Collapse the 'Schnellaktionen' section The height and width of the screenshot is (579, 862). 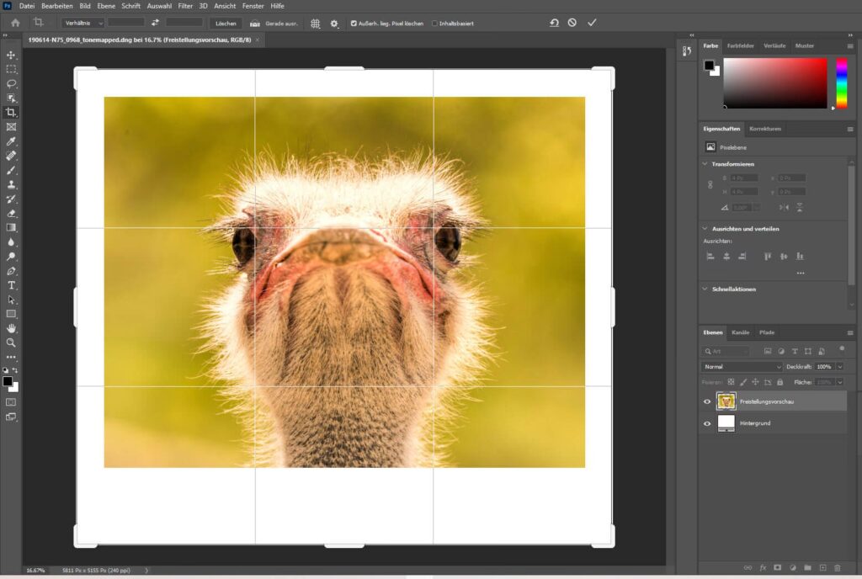704,289
